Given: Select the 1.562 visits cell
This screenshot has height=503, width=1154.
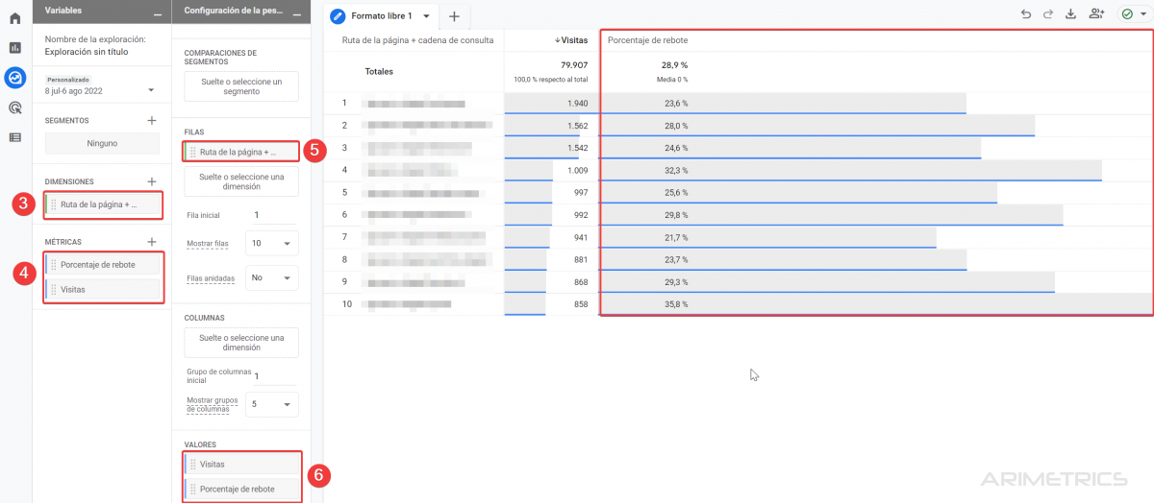Looking at the screenshot, I should pos(552,126).
